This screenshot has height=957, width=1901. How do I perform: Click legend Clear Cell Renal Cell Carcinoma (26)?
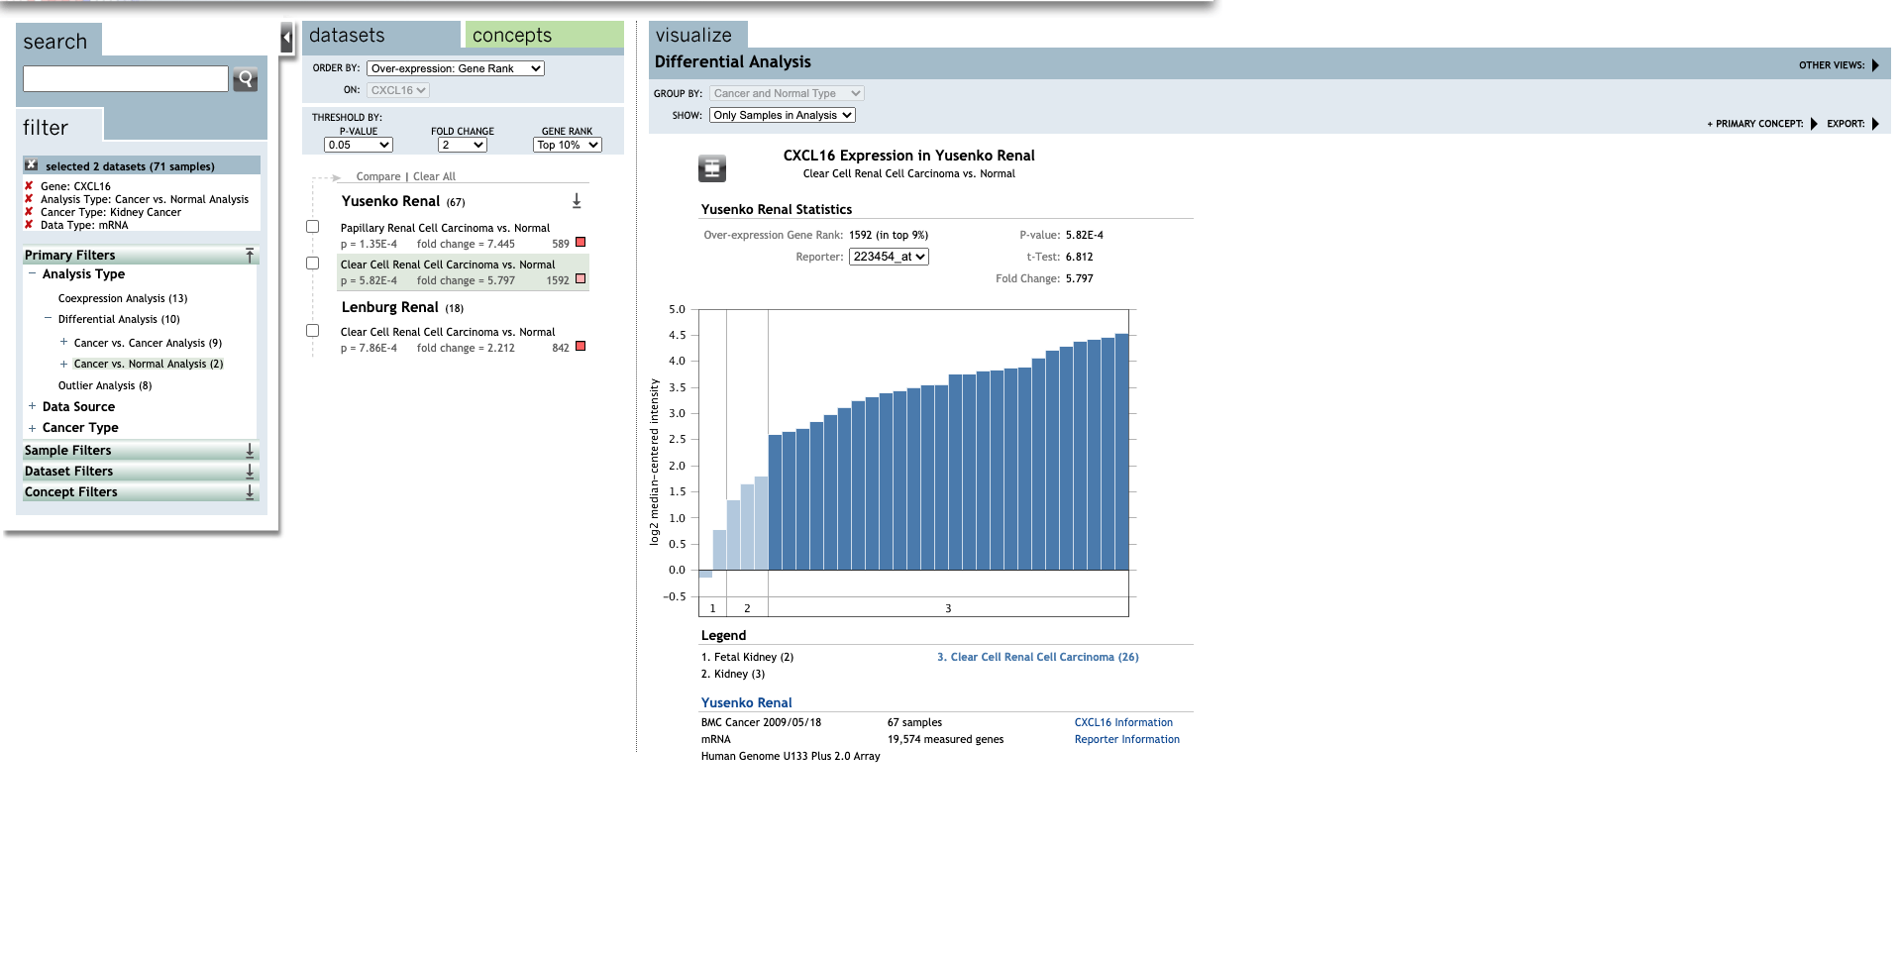pos(1038,657)
